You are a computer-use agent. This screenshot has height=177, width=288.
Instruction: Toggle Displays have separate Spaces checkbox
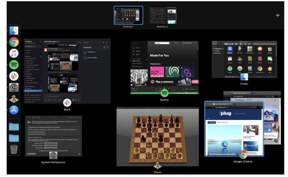coord(29,134)
